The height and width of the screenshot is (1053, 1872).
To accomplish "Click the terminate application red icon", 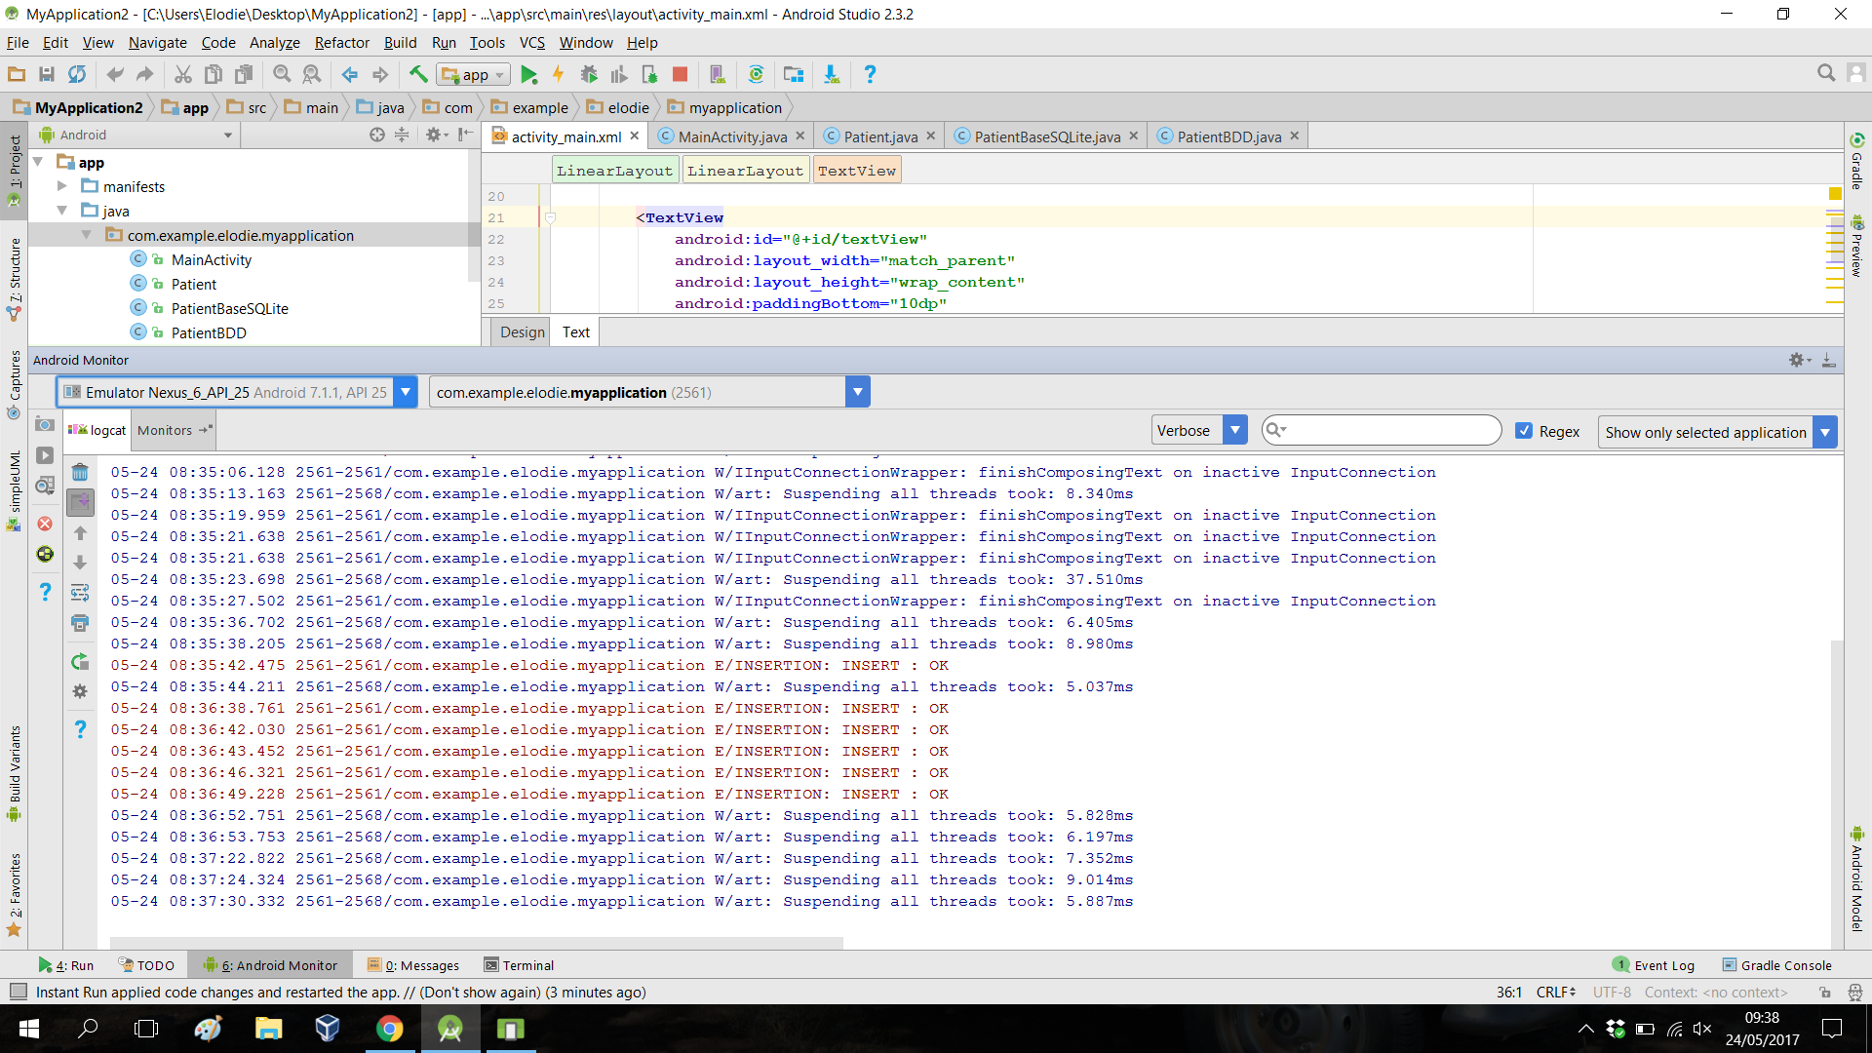I will coord(45,524).
